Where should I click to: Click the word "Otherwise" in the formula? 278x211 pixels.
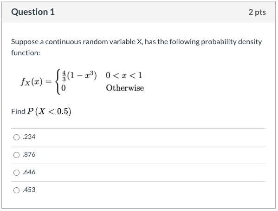click(125, 88)
